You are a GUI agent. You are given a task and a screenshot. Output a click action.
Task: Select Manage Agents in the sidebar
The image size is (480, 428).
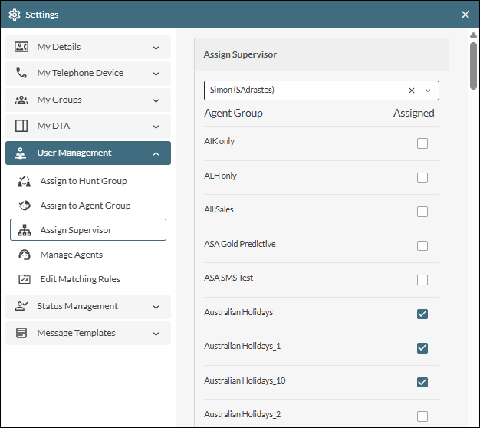tap(71, 255)
